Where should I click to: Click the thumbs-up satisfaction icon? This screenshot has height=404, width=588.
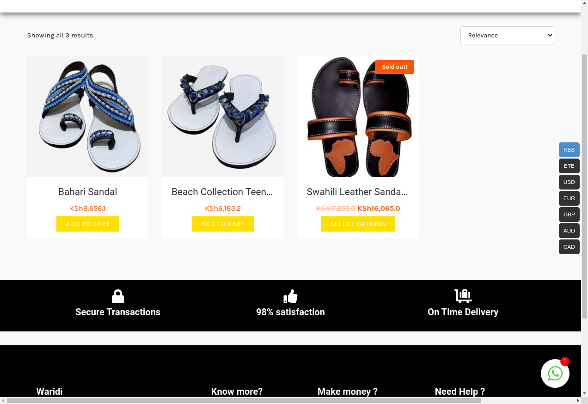290,296
